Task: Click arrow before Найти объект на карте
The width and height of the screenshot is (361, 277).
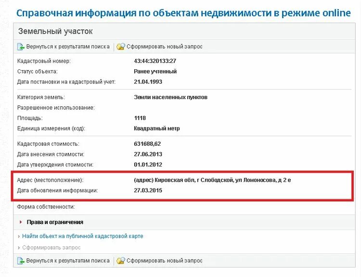Action: pos(19,236)
